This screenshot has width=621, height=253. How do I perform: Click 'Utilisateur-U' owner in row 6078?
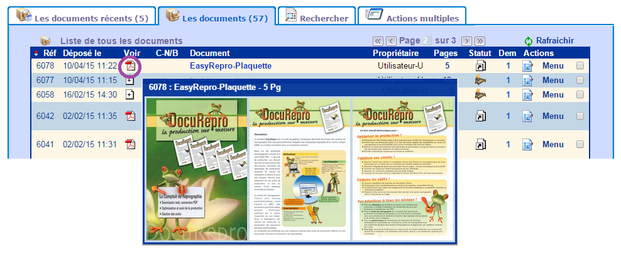pyautogui.click(x=400, y=66)
